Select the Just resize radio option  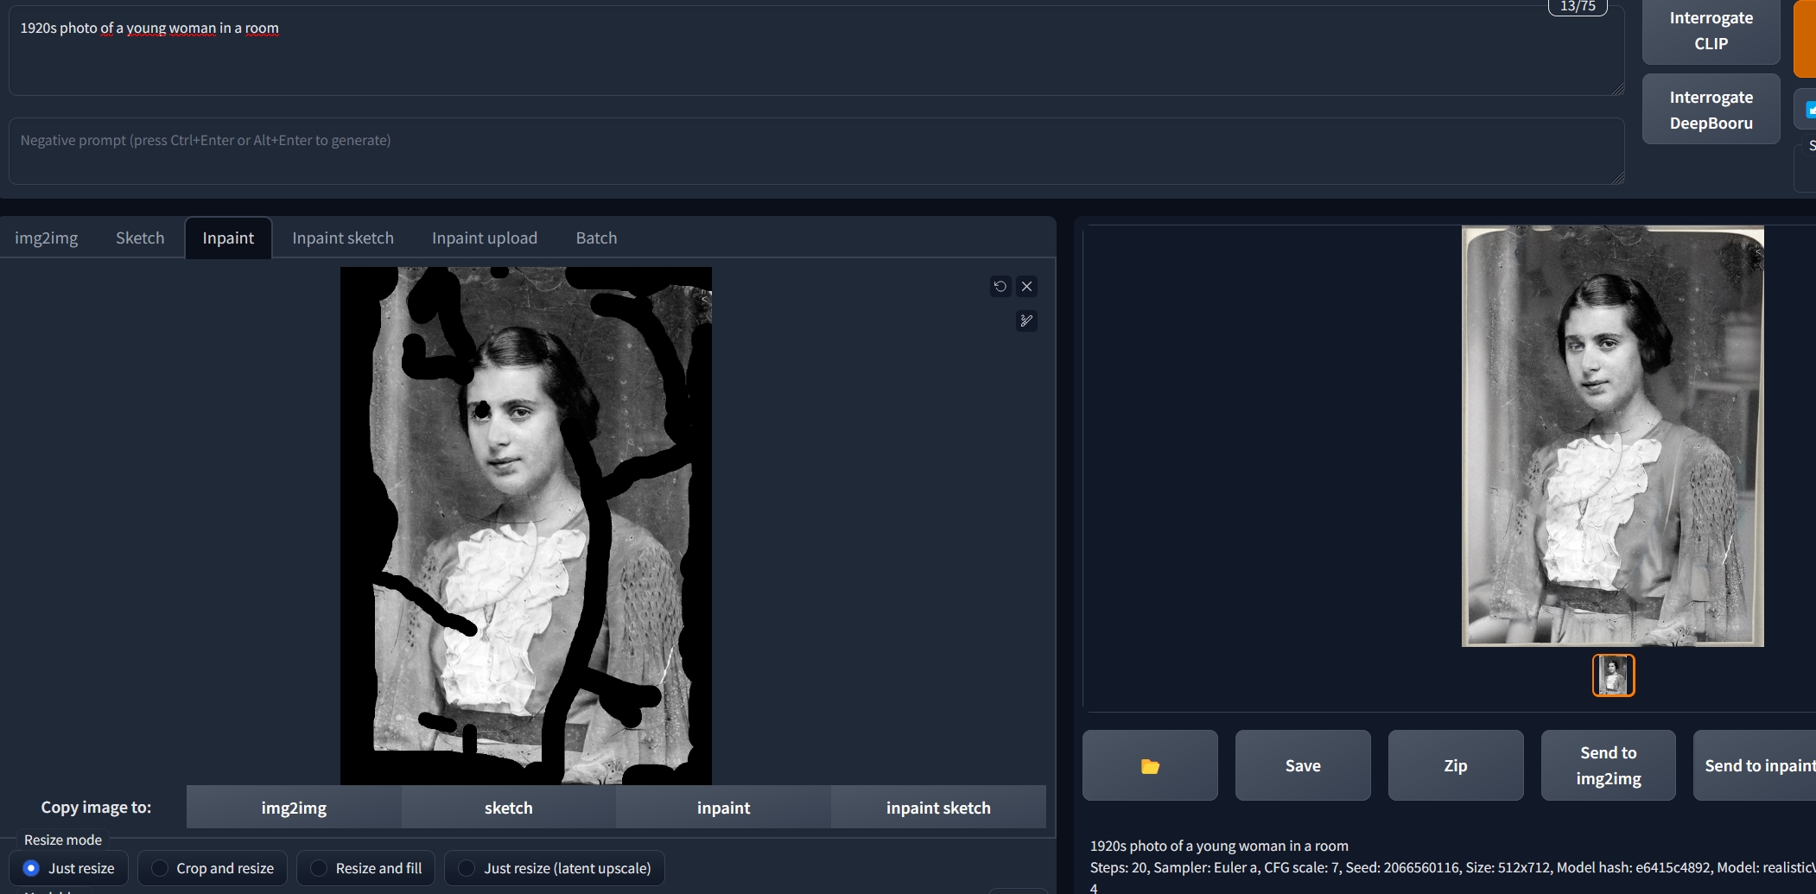69,868
